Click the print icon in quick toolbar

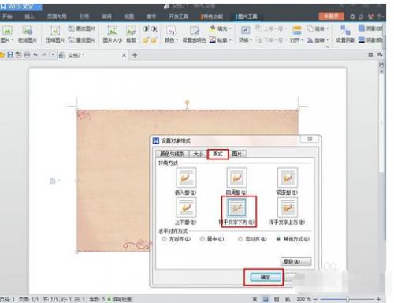click(27, 55)
